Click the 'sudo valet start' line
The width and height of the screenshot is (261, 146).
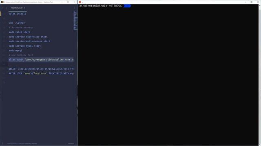(19, 32)
